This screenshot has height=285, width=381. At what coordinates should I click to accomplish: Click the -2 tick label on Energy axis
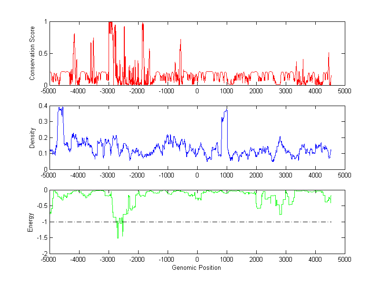point(44,254)
